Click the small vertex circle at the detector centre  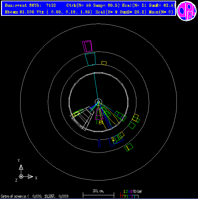98,102
